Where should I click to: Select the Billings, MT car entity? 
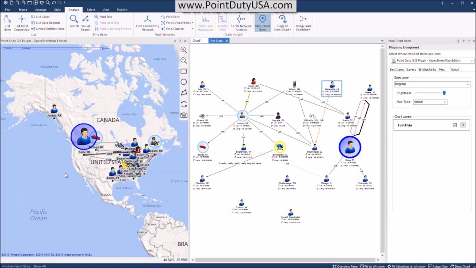[x=203, y=147]
